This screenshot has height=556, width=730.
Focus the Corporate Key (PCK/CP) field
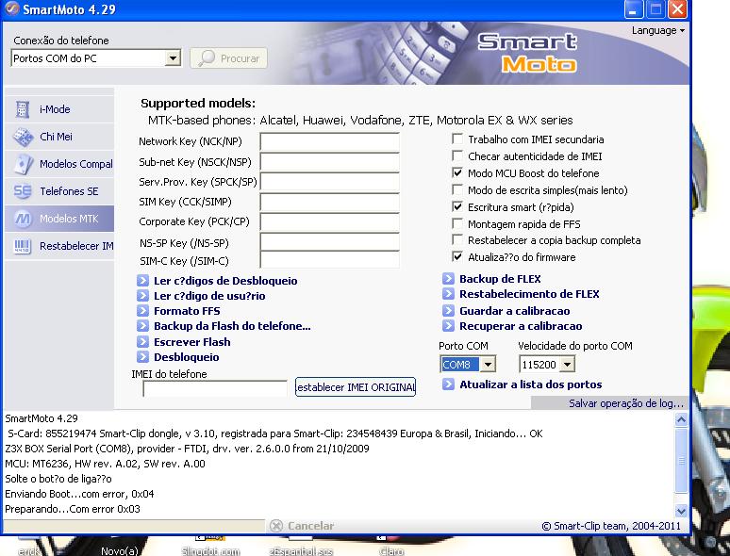click(x=329, y=222)
